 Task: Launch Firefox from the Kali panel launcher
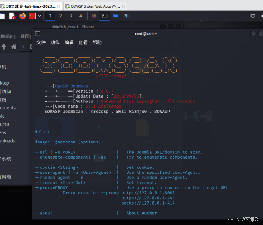pyautogui.click(x=22, y=16)
